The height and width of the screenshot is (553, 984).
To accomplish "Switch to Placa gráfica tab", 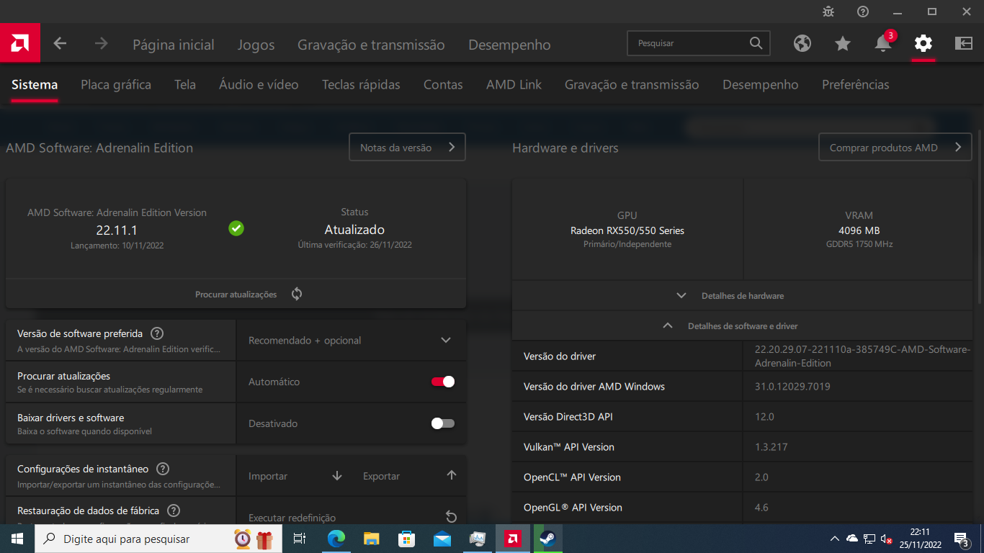I will (116, 84).
